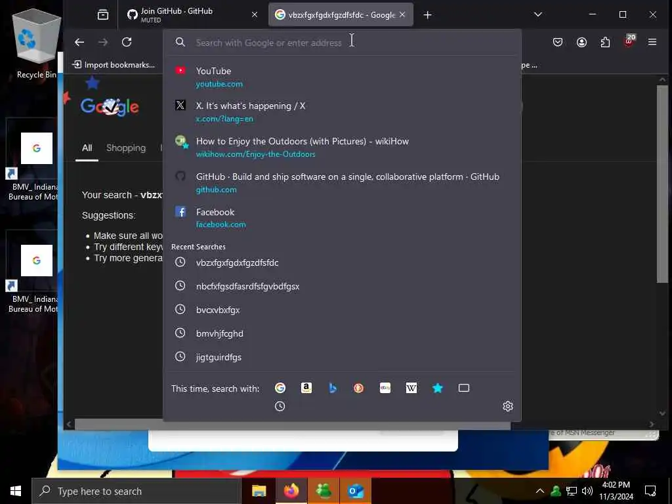The height and width of the screenshot is (504, 672).
Task: Open notification center icon
Action: (650, 491)
